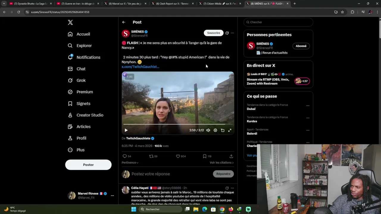Click taskbar Rechercher search box
Screen dimensions: 381x214
click(x=160, y=209)
